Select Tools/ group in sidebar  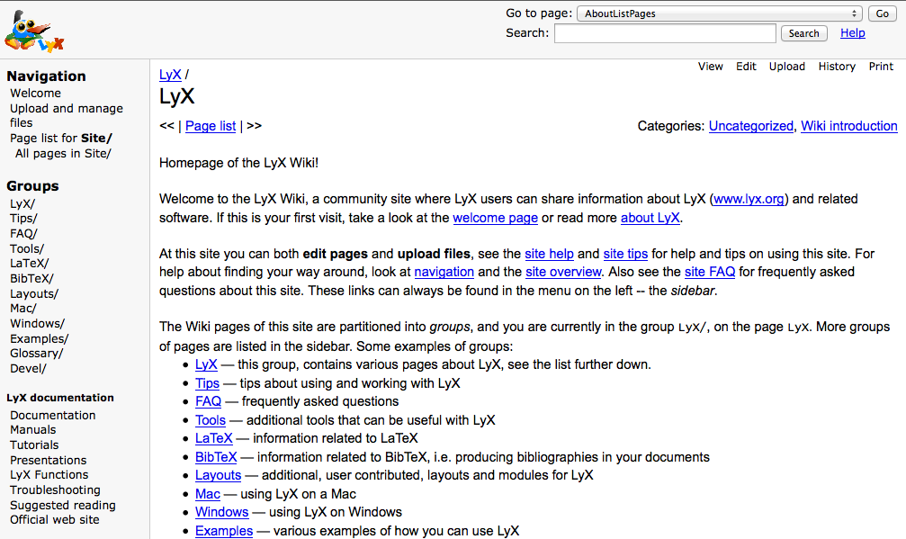[27, 248]
